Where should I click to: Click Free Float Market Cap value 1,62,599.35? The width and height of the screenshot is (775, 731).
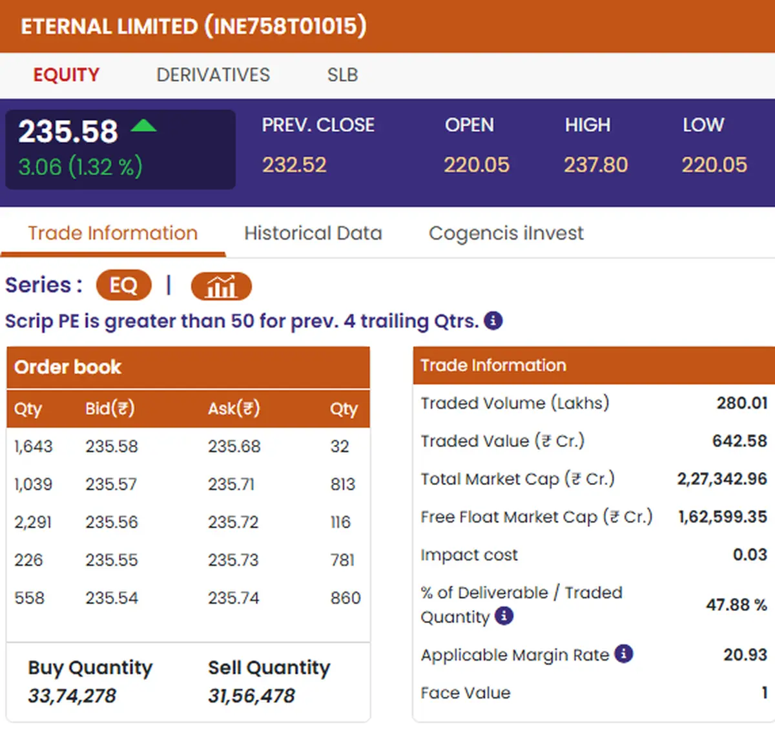(x=723, y=517)
